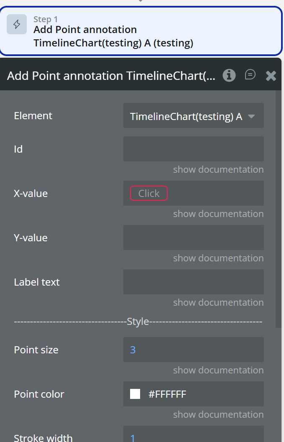Click the Id input field

[x=193, y=149]
